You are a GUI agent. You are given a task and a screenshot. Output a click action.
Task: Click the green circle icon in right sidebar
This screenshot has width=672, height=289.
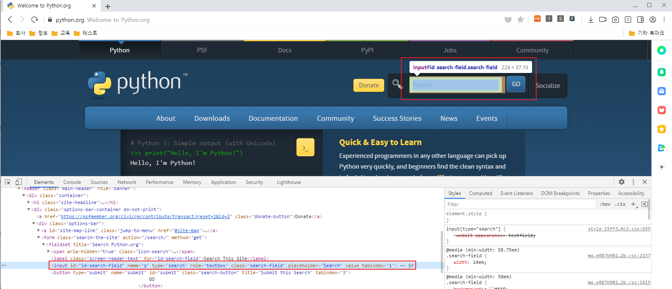pyautogui.click(x=662, y=50)
